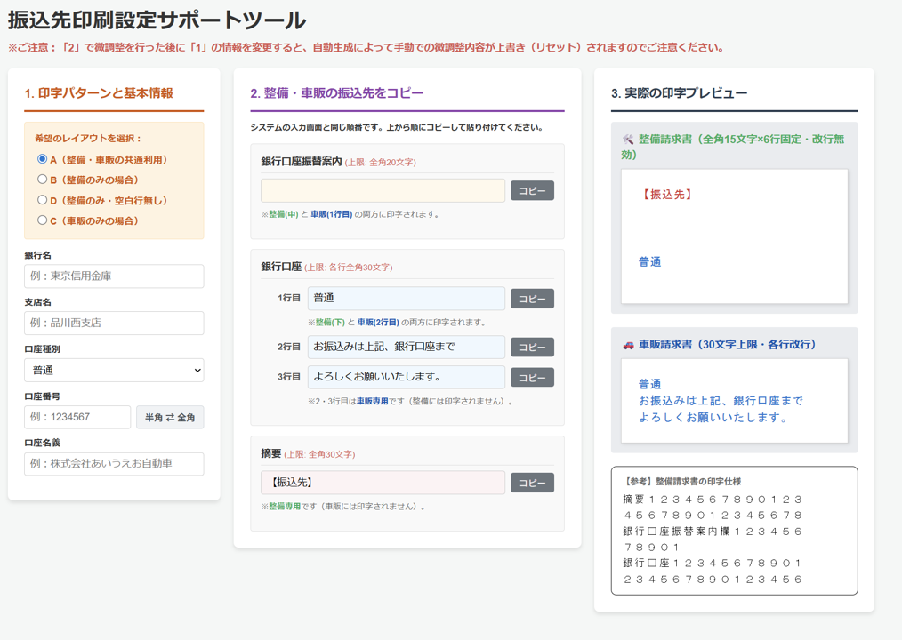Copy the 摘要 field contents
902x640 pixels.
click(532, 483)
